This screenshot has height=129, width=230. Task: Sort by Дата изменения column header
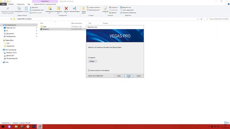tap(79, 23)
